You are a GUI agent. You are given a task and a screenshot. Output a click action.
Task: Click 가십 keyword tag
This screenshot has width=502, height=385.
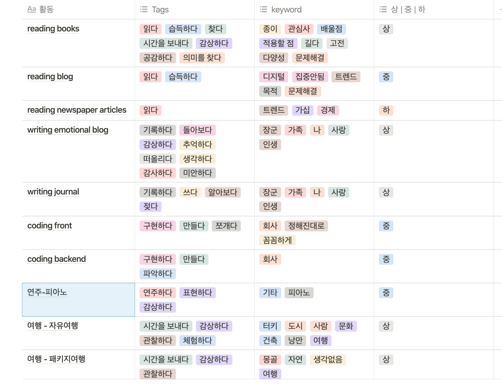pos(303,110)
